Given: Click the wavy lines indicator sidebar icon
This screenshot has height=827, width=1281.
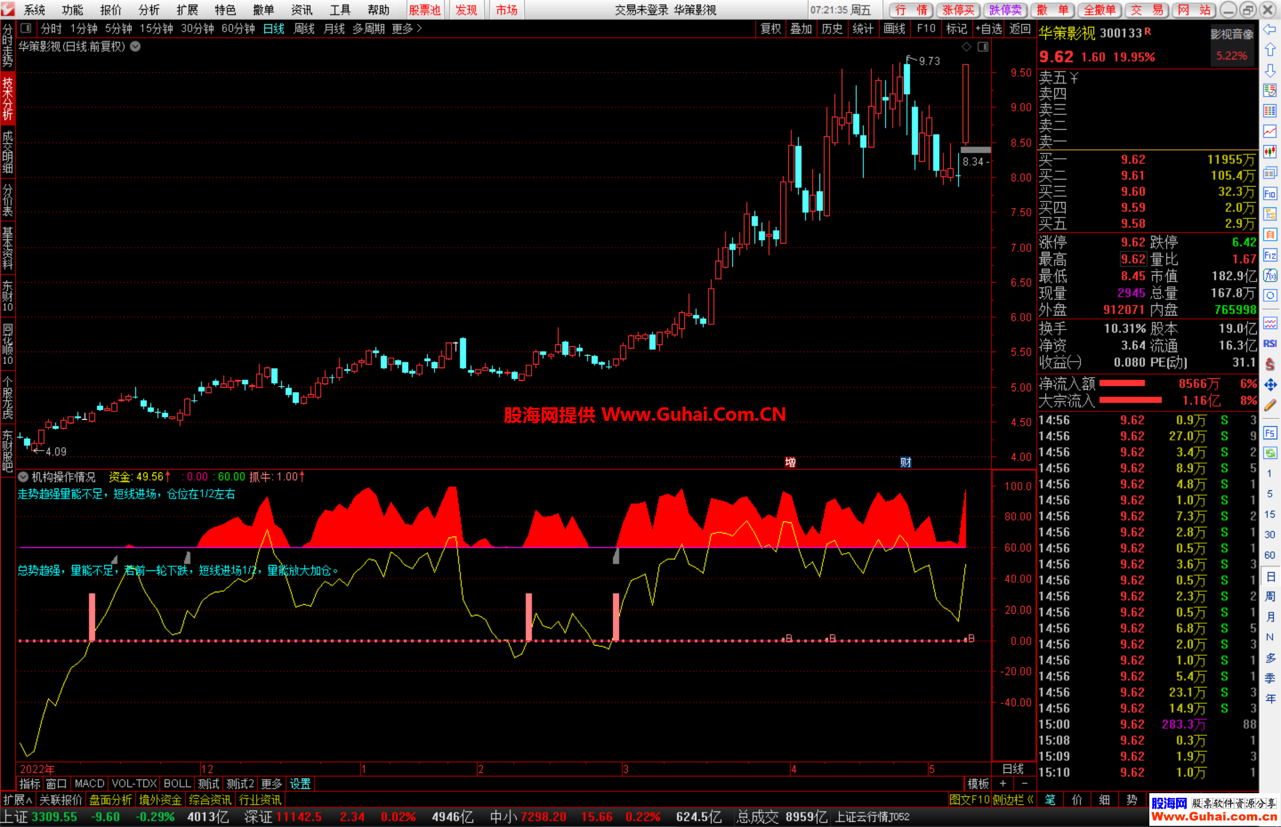Looking at the screenshot, I should [x=1270, y=323].
